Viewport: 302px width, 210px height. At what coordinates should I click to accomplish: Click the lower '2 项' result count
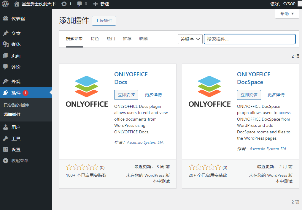295,202
